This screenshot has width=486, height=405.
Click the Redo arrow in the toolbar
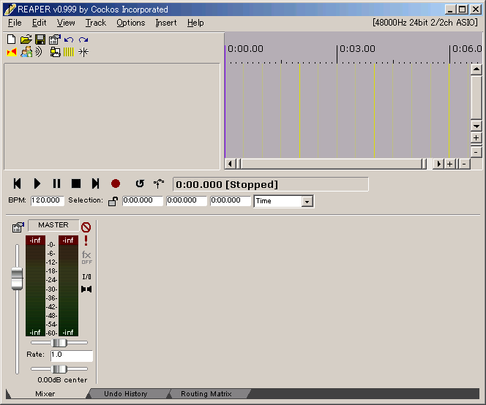(83, 39)
